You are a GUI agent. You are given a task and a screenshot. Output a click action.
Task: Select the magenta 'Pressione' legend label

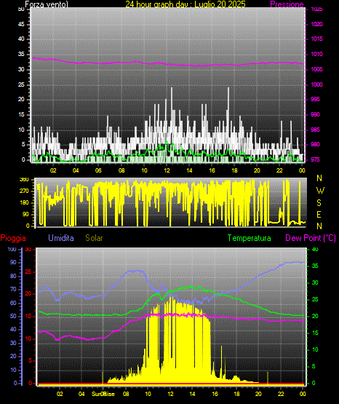coord(287,4)
